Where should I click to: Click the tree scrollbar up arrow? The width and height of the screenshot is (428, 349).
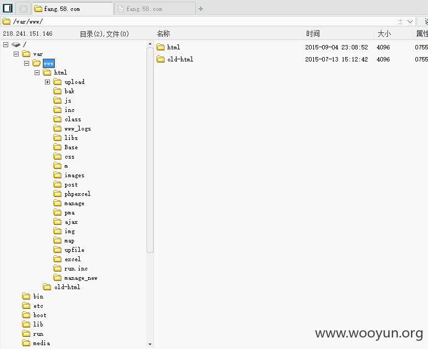150,44
